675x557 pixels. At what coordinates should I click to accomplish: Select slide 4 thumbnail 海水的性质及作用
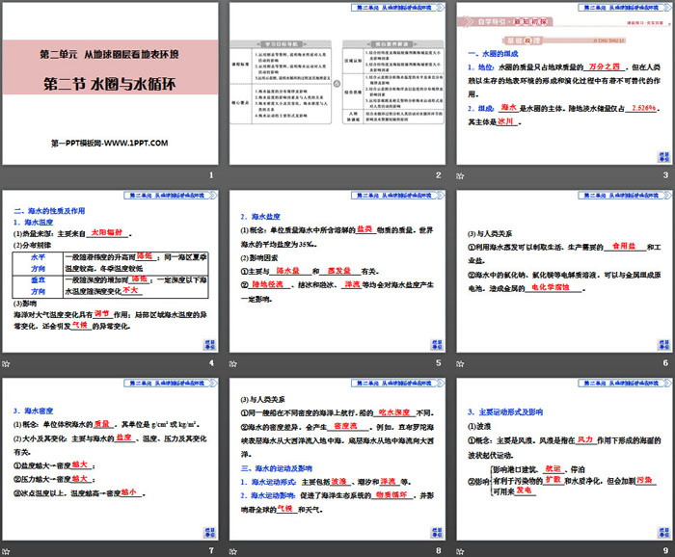click(x=110, y=272)
